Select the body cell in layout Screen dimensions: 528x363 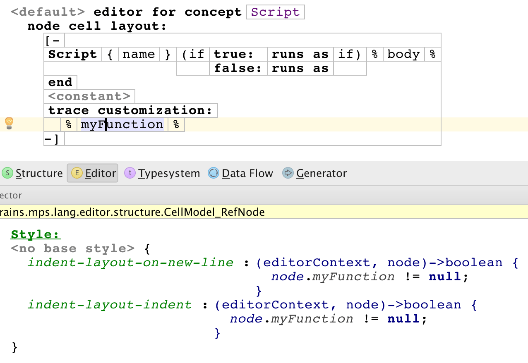click(403, 54)
